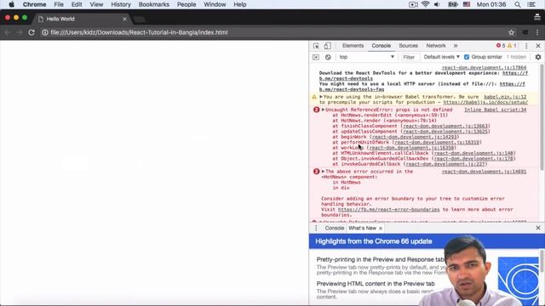Open the babel.min.js:12 source link
The width and height of the screenshot is (545, 306).
click(x=505, y=97)
